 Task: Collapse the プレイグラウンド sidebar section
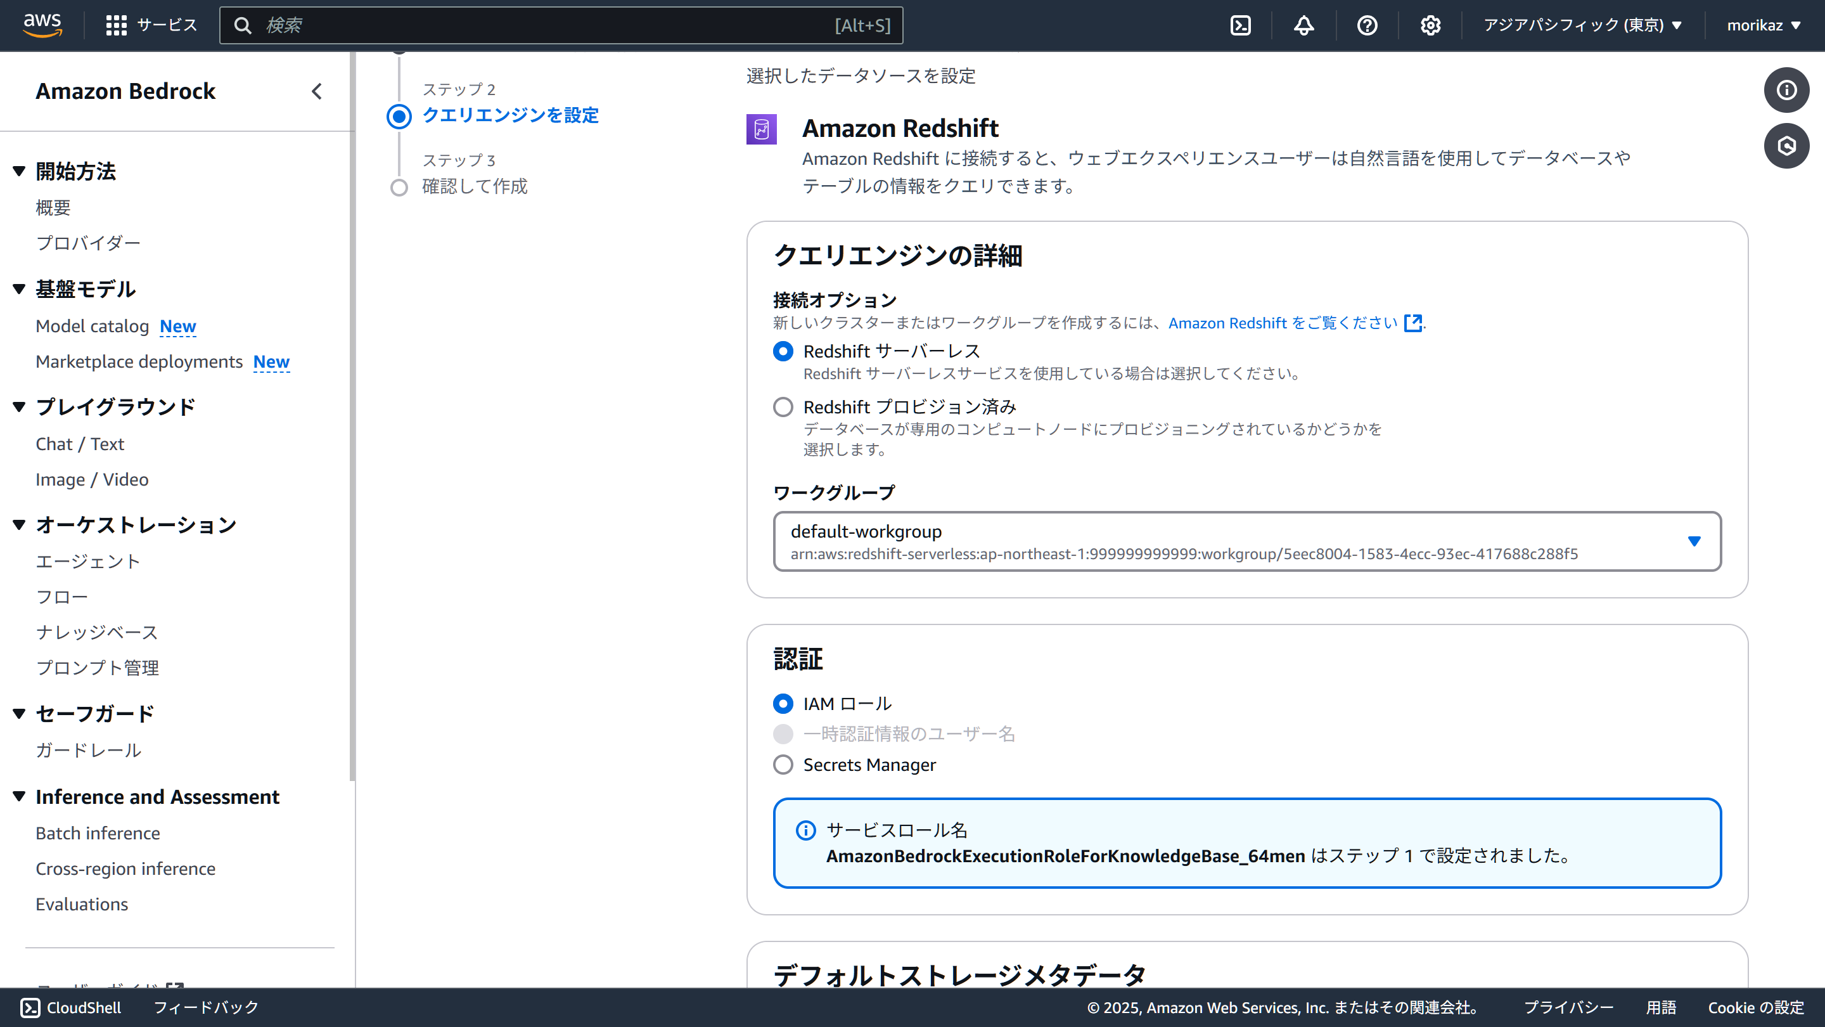point(19,407)
